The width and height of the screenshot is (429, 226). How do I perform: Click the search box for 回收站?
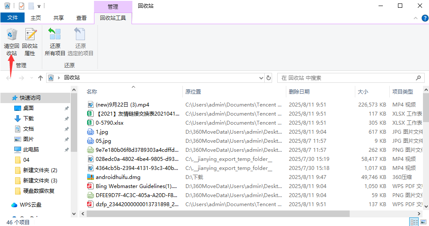pyautogui.click(x=347, y=78)
